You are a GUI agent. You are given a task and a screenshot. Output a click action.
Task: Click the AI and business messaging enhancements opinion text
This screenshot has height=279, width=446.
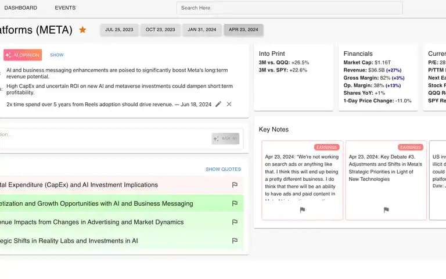click(117, 73)
